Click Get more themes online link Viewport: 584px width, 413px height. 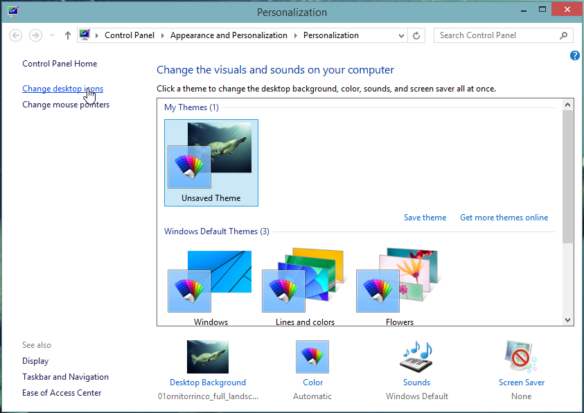[504, 218]
